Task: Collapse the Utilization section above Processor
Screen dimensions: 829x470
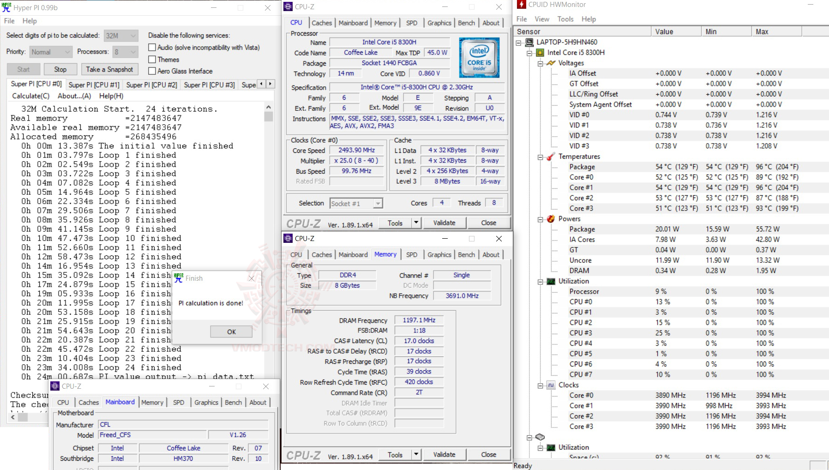Action: pyautogui.click(x=540, y=282)
